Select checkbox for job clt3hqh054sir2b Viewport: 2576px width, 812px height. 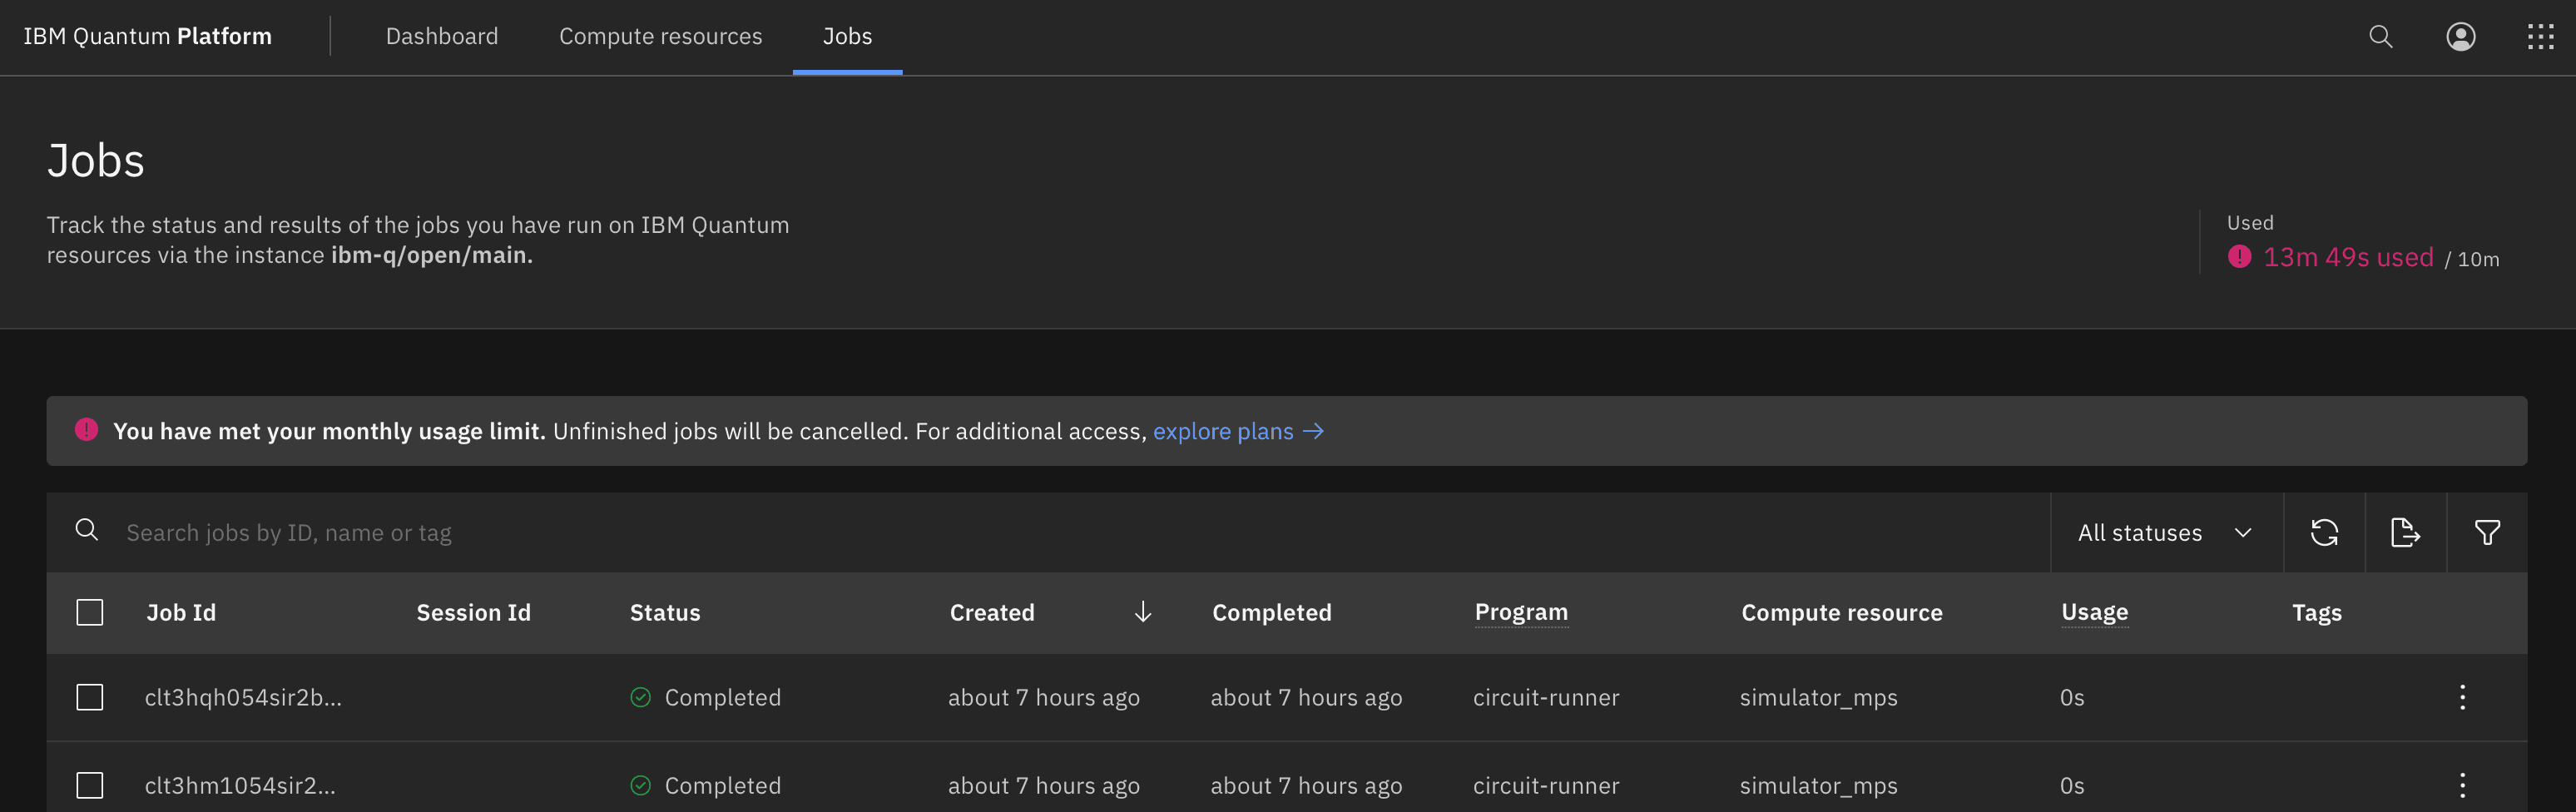(90, 697)
